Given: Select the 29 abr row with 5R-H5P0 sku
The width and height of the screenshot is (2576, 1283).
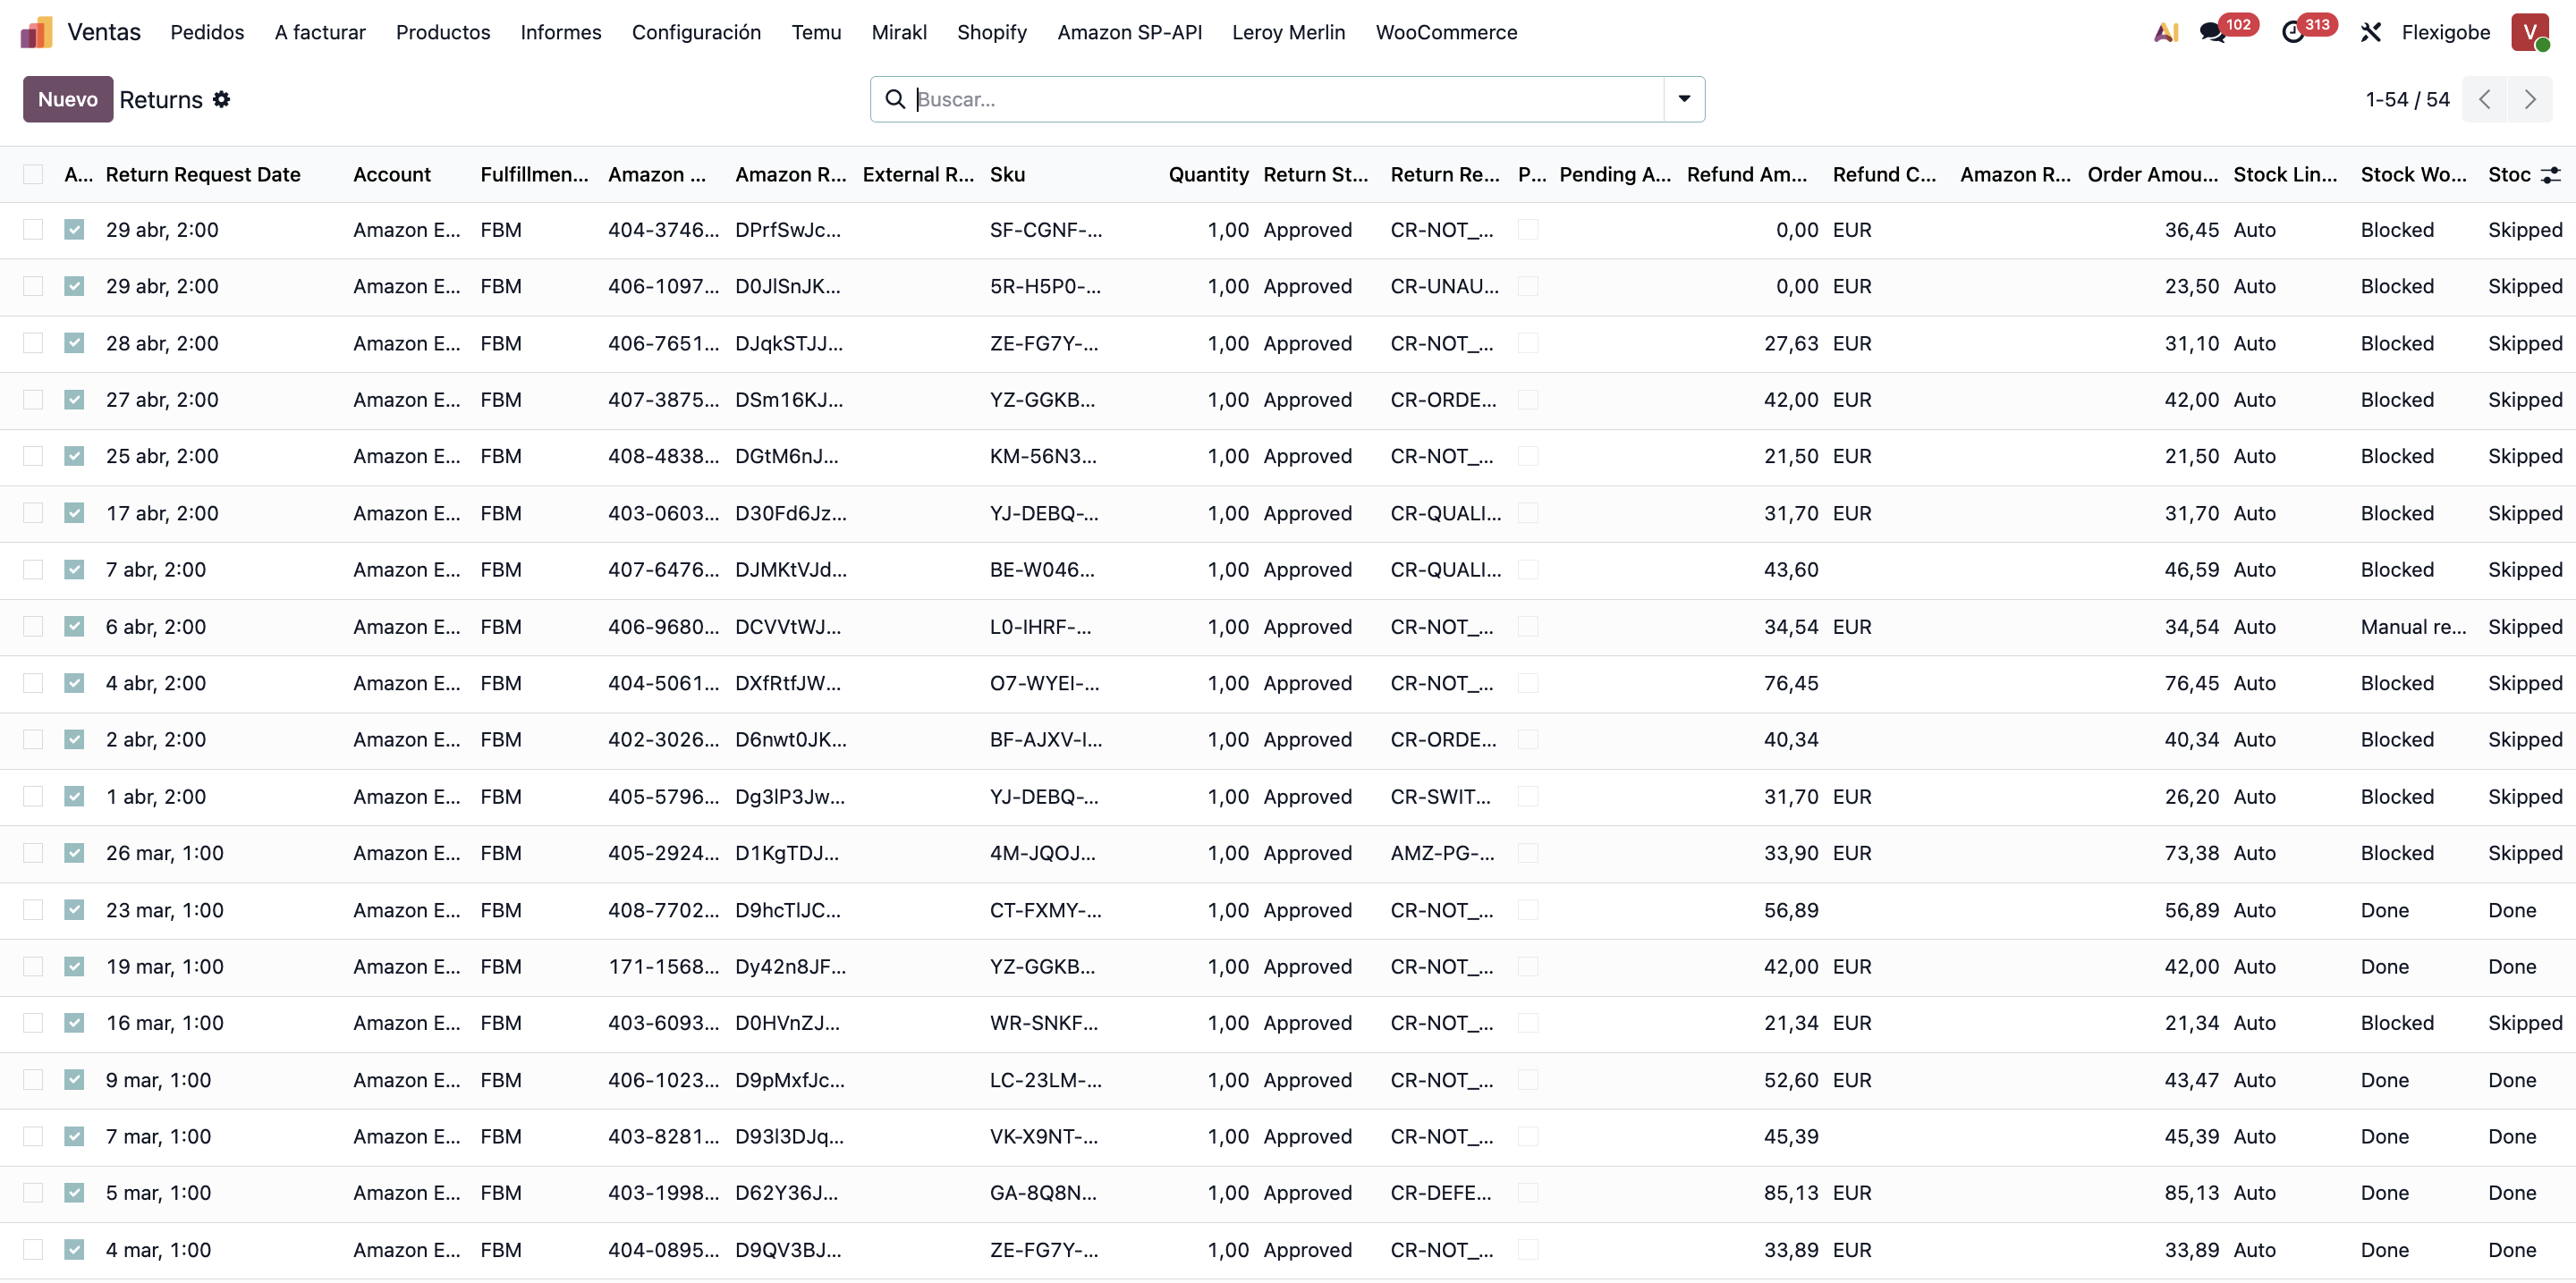Looking at the screenshot, I should 33,286.
